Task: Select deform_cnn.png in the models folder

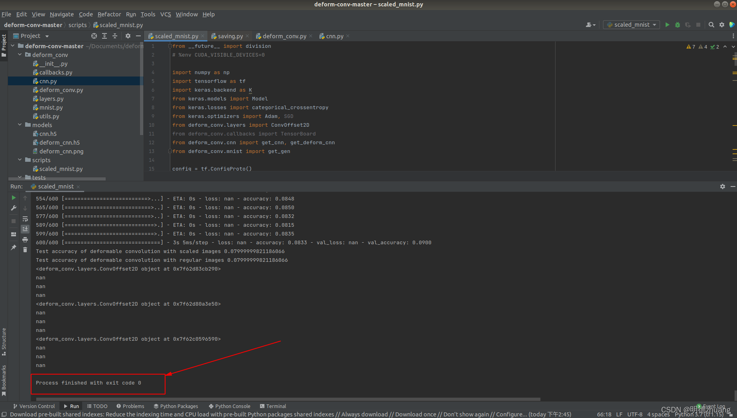Action: pyautogui.click(x=61, y=151)
